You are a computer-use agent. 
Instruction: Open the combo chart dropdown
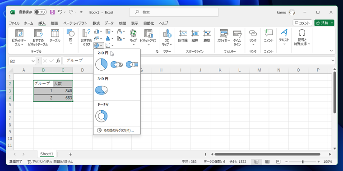click(121, 38)
